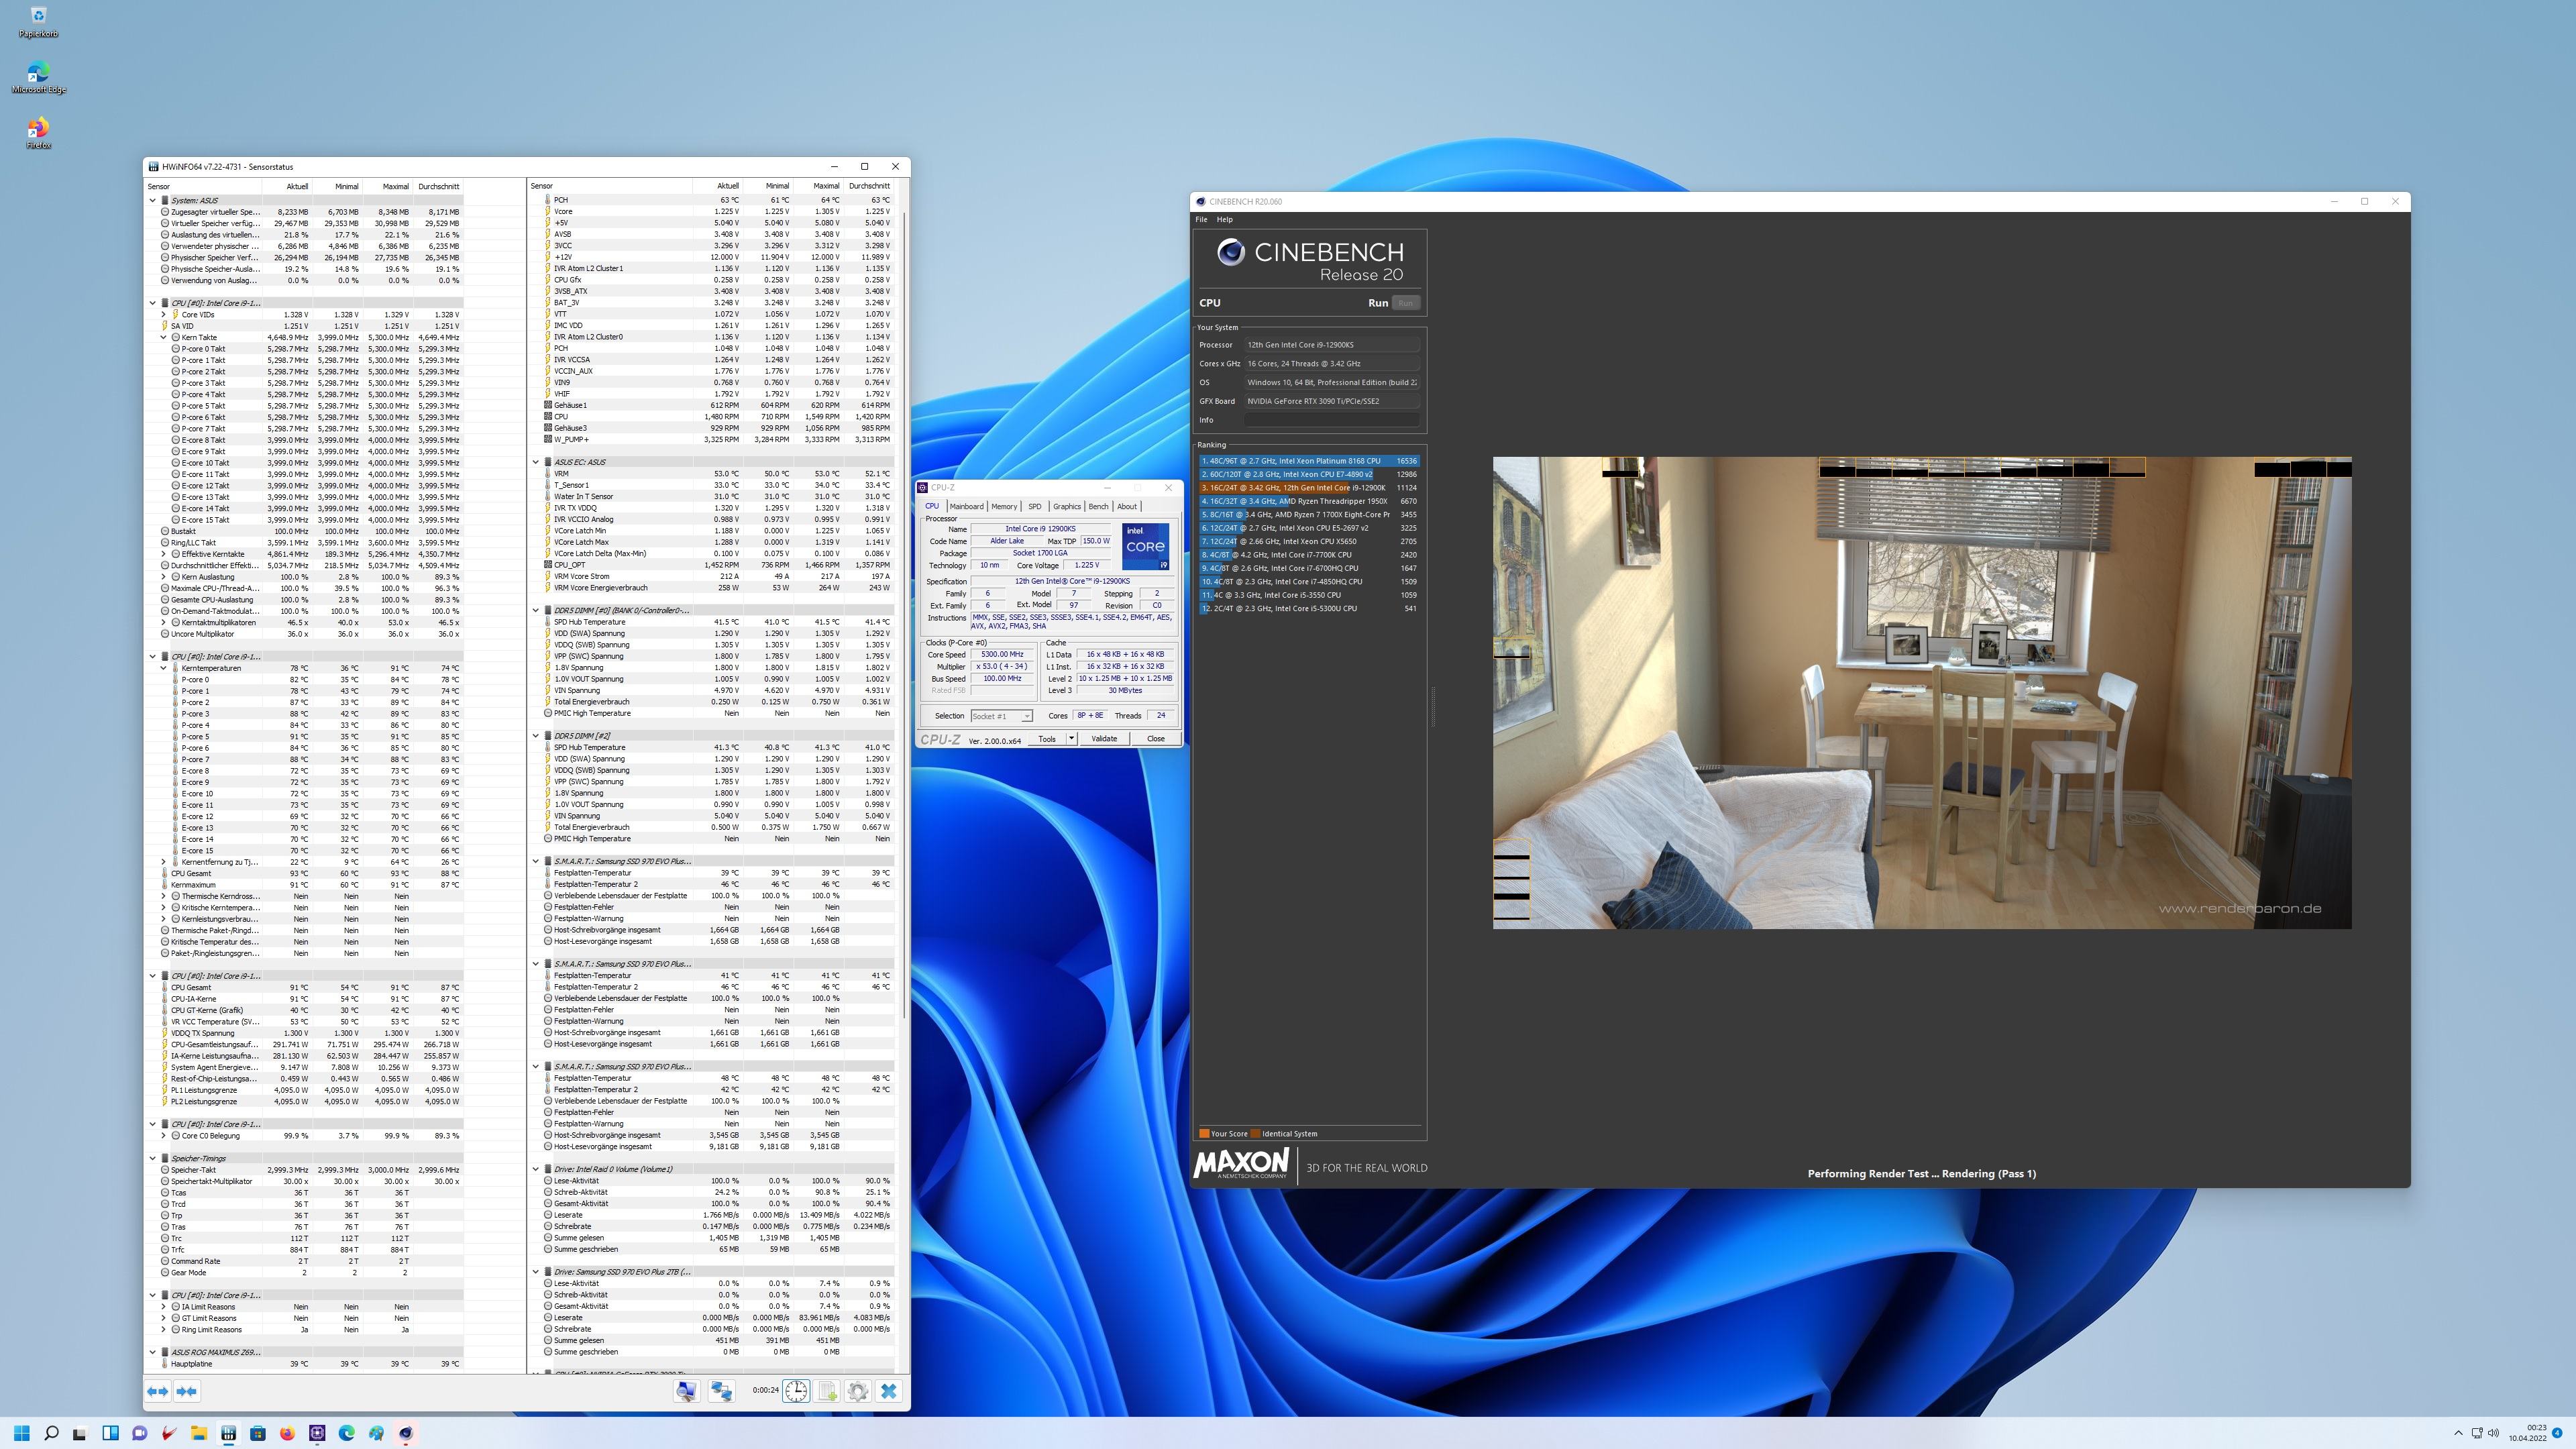Collapse ASUS EC: ASUS group

point(536,462)
